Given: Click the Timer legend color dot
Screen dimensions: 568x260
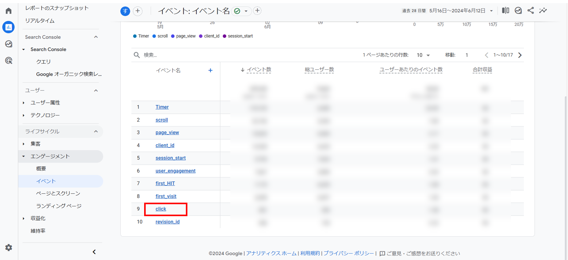Looking at the screenshot, I should coord(135,36).
